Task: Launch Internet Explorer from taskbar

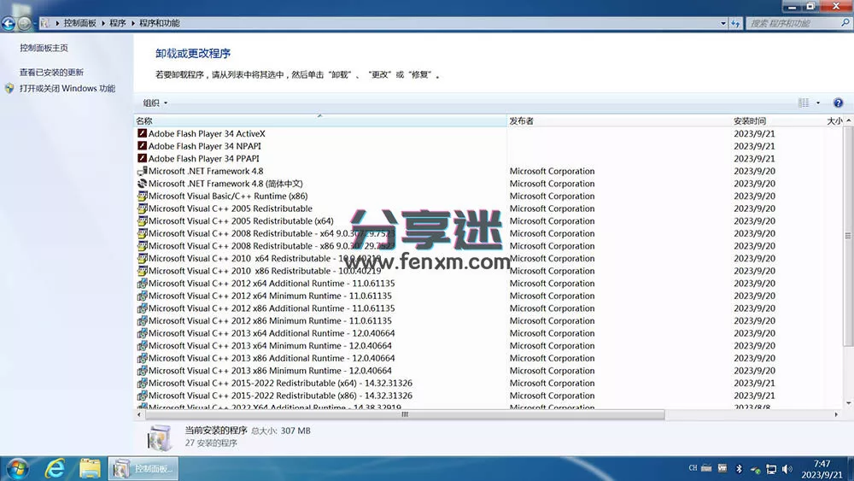Action: pos(55,468)
